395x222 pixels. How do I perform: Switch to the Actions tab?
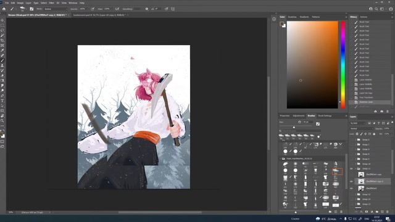pos(364,17)
